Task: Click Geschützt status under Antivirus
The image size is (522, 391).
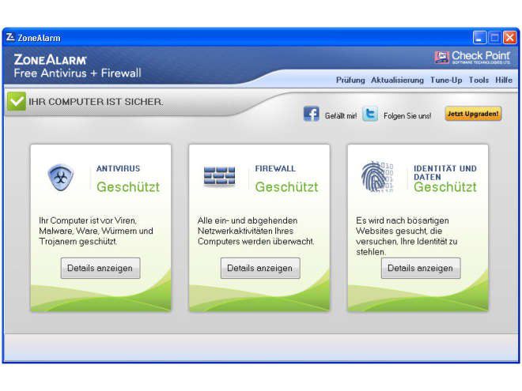Action: coord(128,187)
